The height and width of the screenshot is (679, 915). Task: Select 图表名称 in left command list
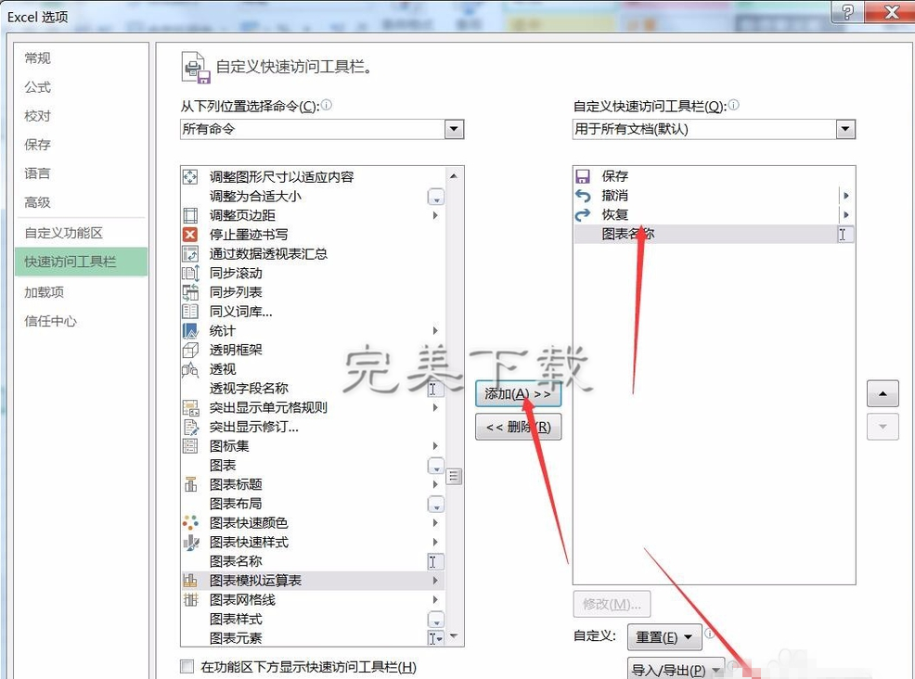314,561
